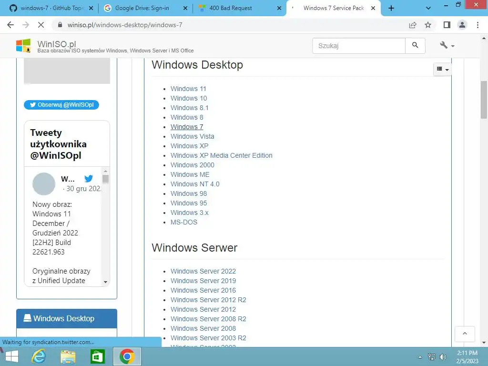The height and width of the screenshot is (366, 488).
Task: Click the WinISO.pl site title
Action: (57, 44)
